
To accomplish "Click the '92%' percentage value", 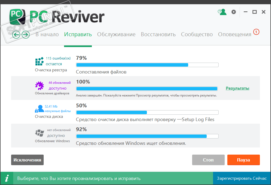I will pos(82,129).
